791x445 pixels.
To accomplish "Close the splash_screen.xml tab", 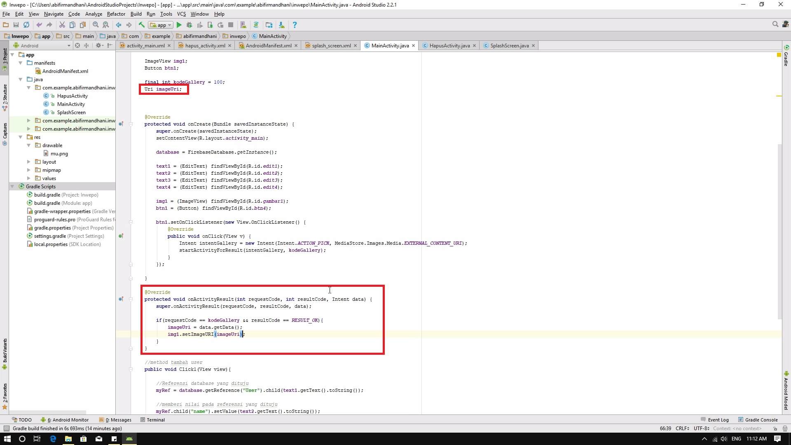I will [x=355, y=46].
